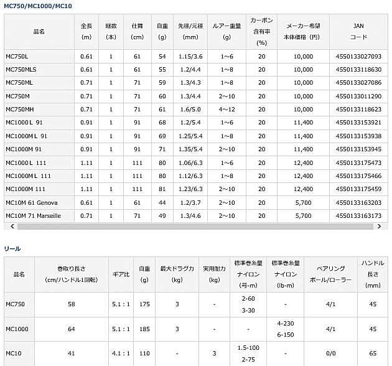This screenshot has width=392, height=366.
Task: Click the MC750L product name cell
Action: pyautogui.click(x=39, y=56)
